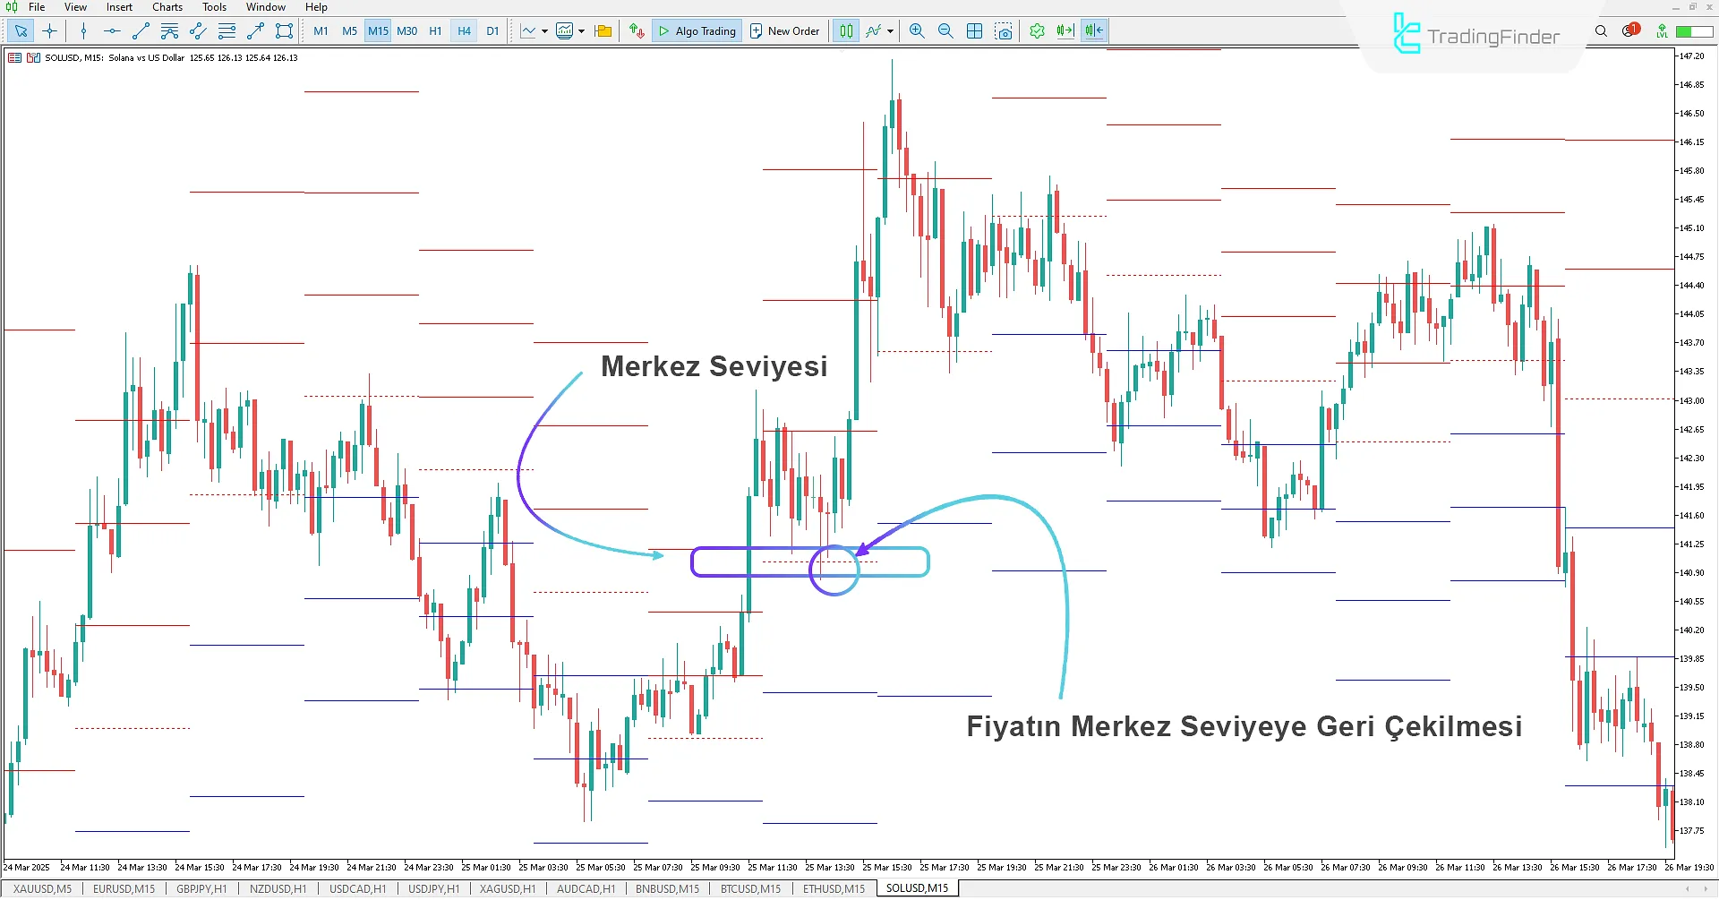Screen dimensions: 1719x900
Task: Click the zoom out magnifier icon
Action: tap(945, 31)
